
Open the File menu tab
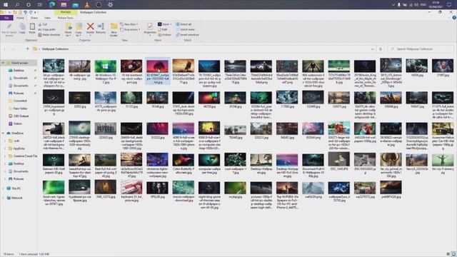point(6,18)
